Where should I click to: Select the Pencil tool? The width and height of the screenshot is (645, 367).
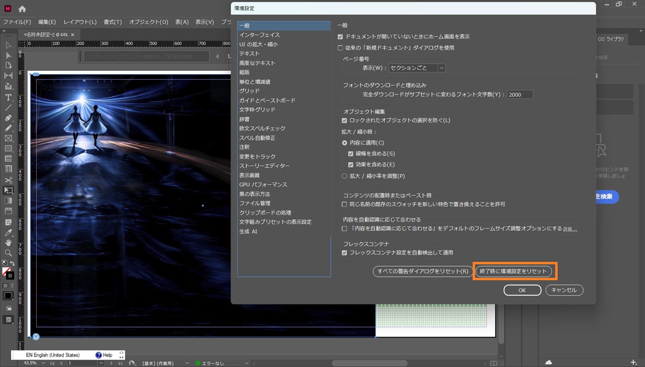coord(8,128)
